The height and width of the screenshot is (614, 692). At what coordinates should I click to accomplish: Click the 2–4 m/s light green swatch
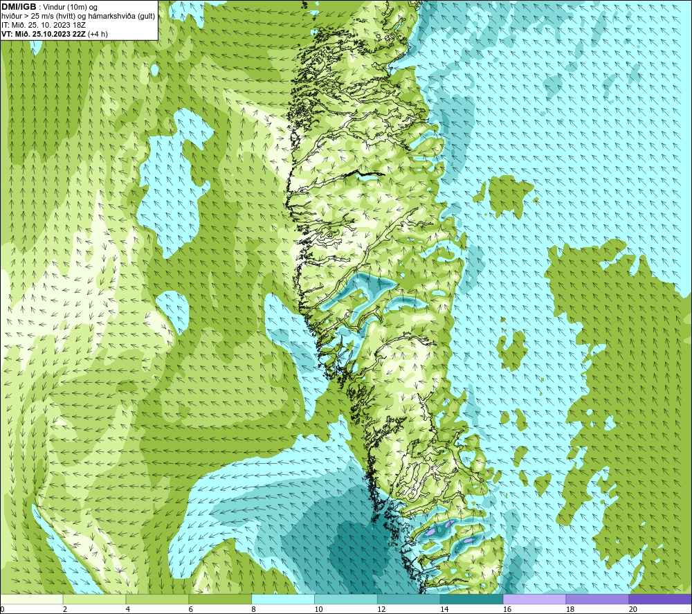[94, 599]
